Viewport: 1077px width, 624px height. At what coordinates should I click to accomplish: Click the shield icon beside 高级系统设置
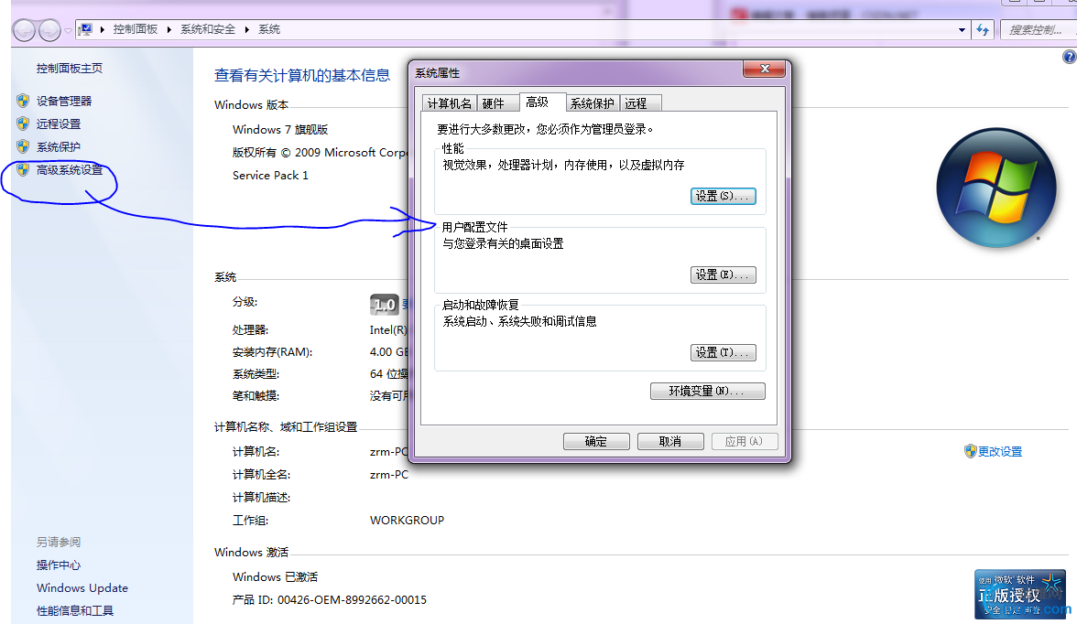[x=23, y=169]
